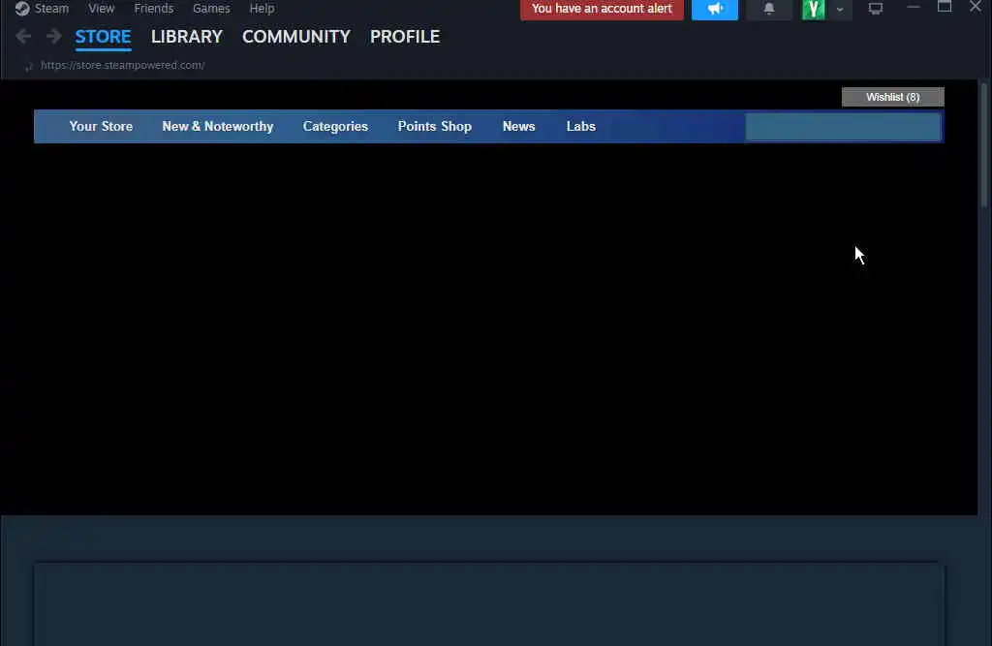Open the Wishlist (8) button
992x646 pixels.
[892, 97]
